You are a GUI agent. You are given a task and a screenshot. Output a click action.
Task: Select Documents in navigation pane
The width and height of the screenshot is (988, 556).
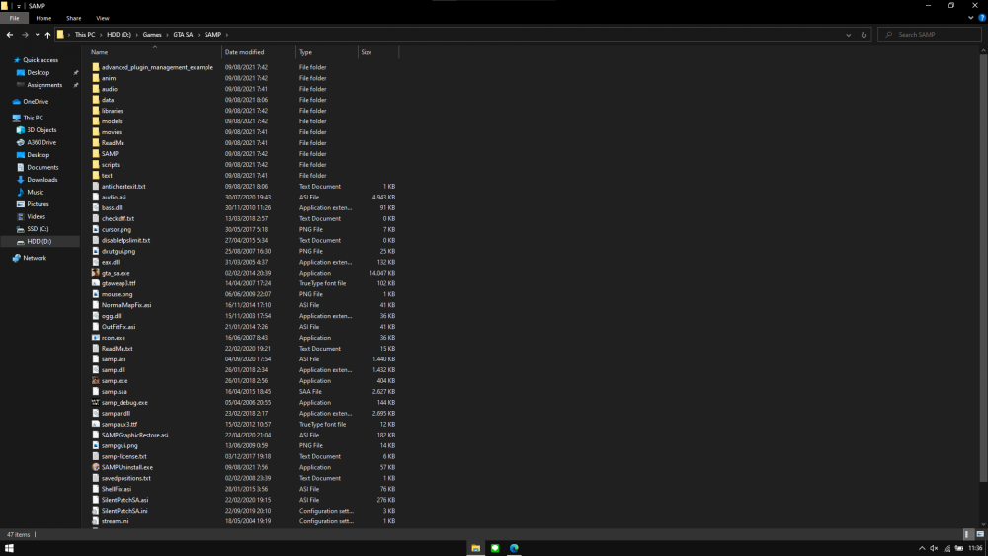42,168
